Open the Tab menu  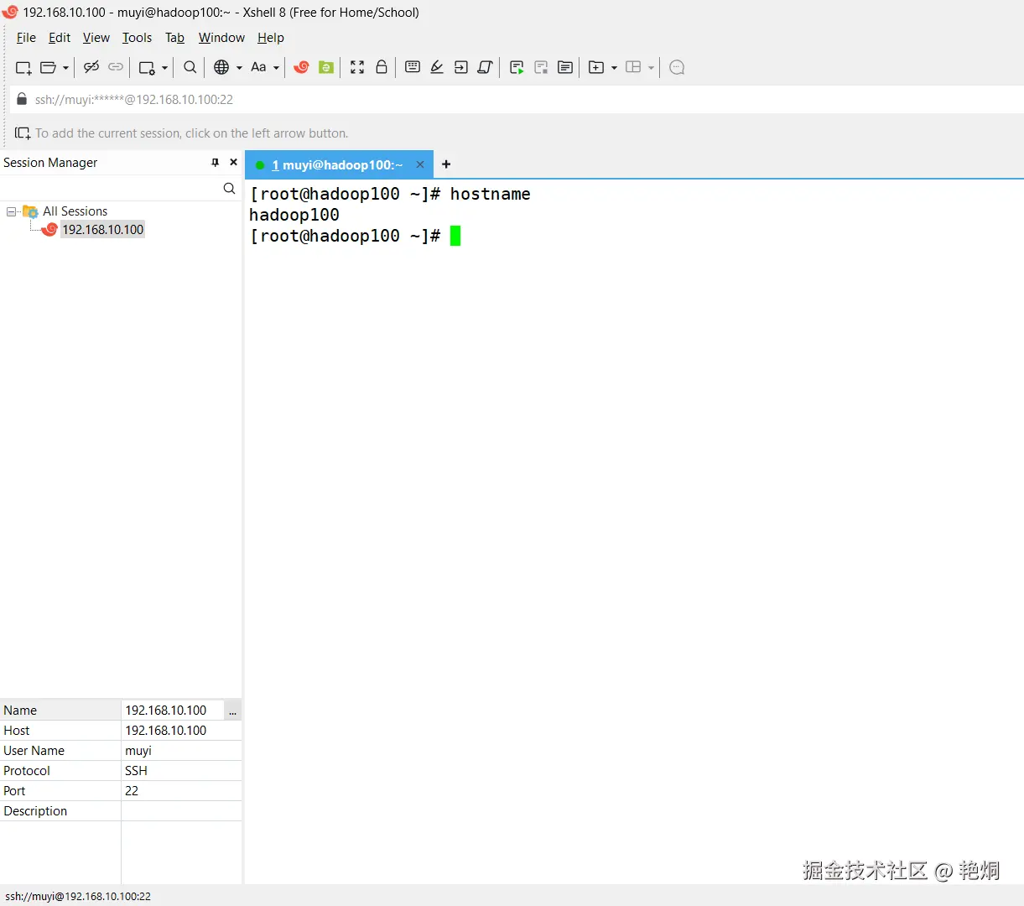[x=174, y=38]
